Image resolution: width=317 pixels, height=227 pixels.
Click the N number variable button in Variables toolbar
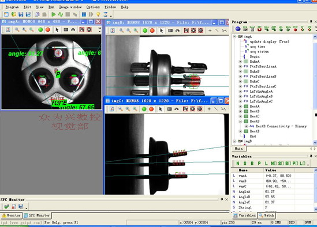238,163
